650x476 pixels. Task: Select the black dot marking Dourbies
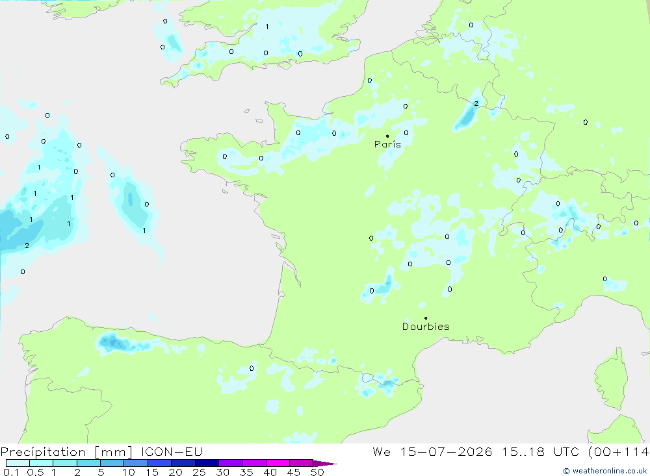(426, 318)
